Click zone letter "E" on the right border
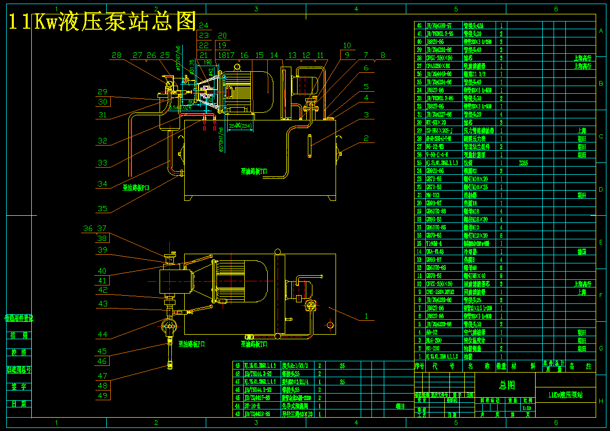 601,242
